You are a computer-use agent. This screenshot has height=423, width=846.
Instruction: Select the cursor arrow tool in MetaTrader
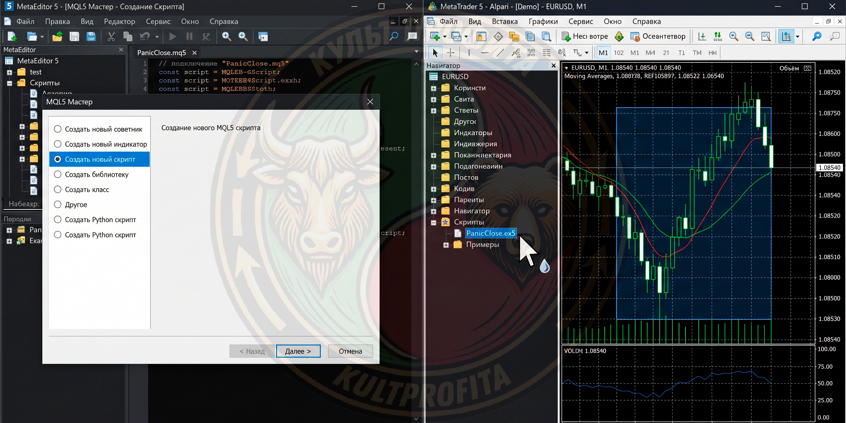(435, 53)
